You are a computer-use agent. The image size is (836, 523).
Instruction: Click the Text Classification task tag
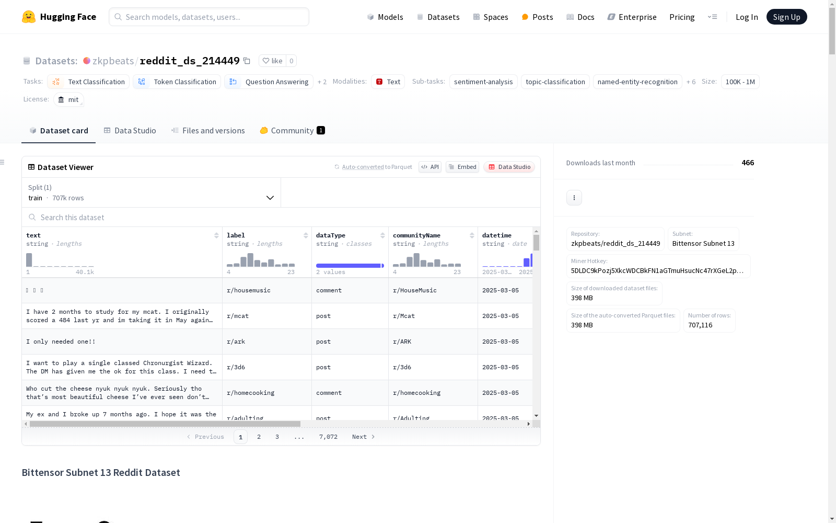tap(88, 82)
